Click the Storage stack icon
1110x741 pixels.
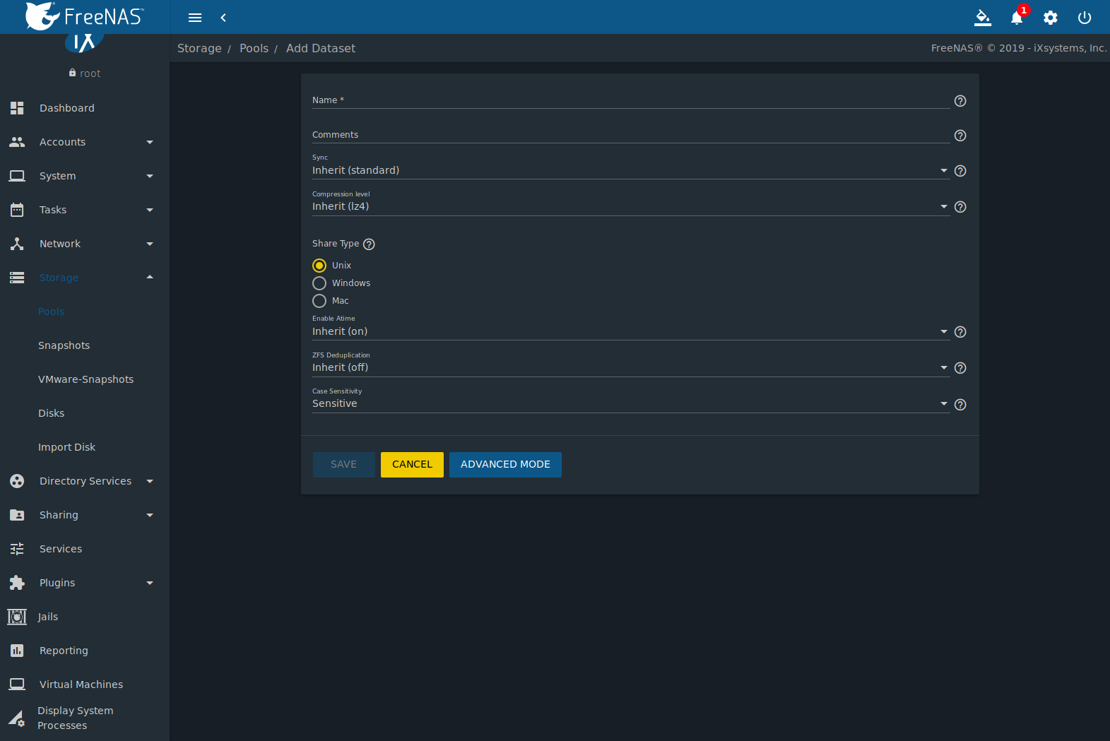pyautogui.click(x=17, y=278)
